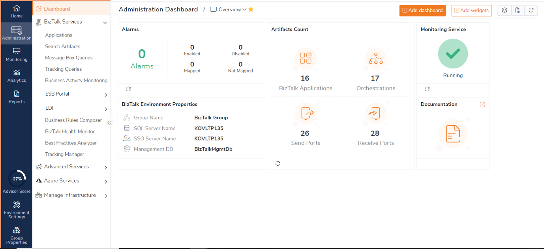Select the Dashboard menu item
The width and height of the screenshot is (544, 249).
pos(71,9)
